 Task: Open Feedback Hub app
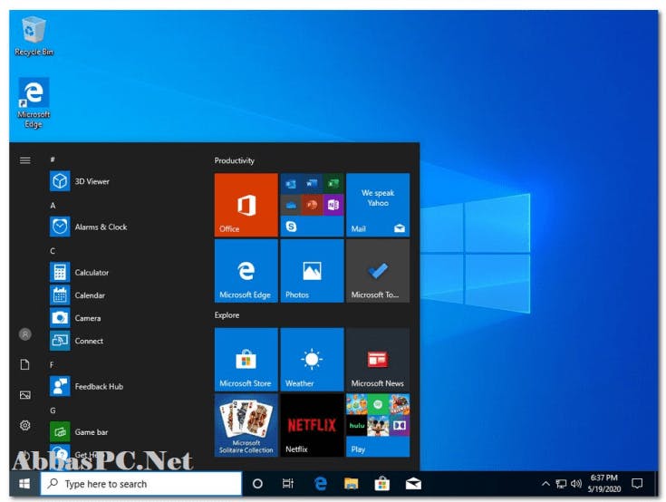pos(121,387)
